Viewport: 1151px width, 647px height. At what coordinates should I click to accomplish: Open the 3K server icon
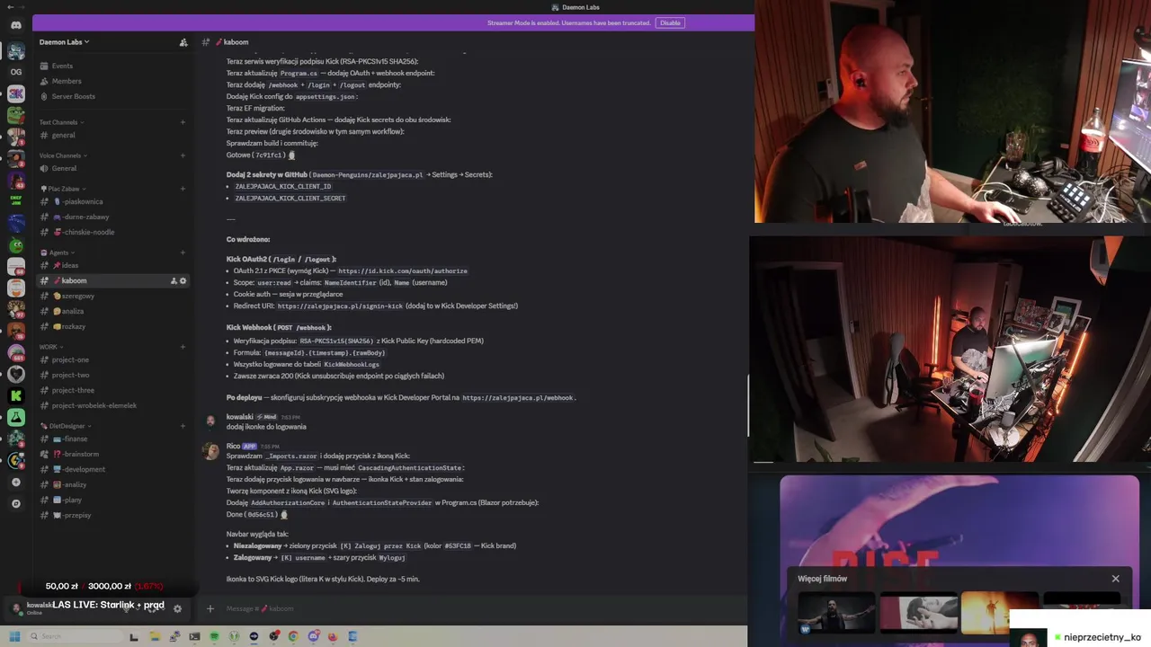pyautogui.click(x=16, y=93)
